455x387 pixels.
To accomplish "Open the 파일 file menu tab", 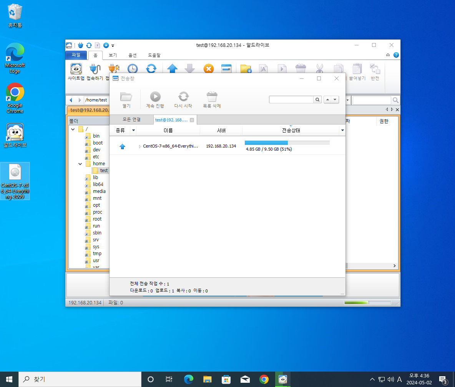I will 76,55.
